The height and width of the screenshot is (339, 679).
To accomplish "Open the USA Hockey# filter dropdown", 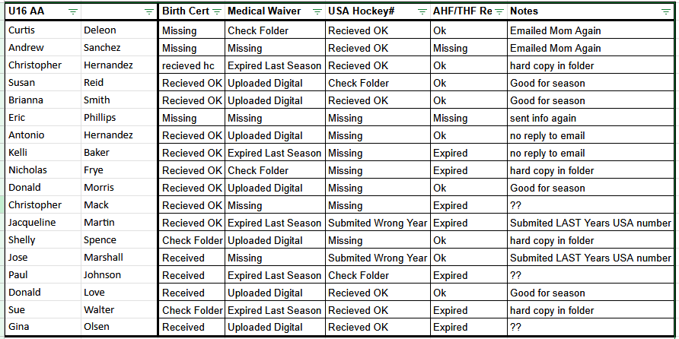I will (x=422, y=11).
